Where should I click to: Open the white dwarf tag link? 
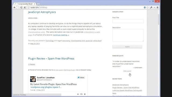click(97, 41)
